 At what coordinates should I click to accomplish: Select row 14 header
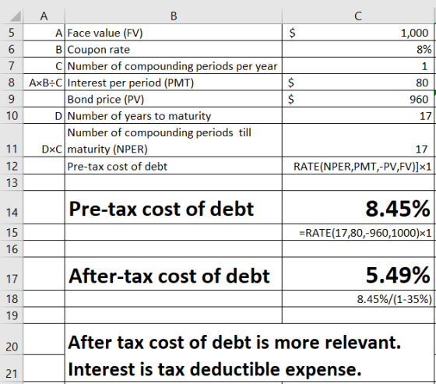click(x=12, y=208)
